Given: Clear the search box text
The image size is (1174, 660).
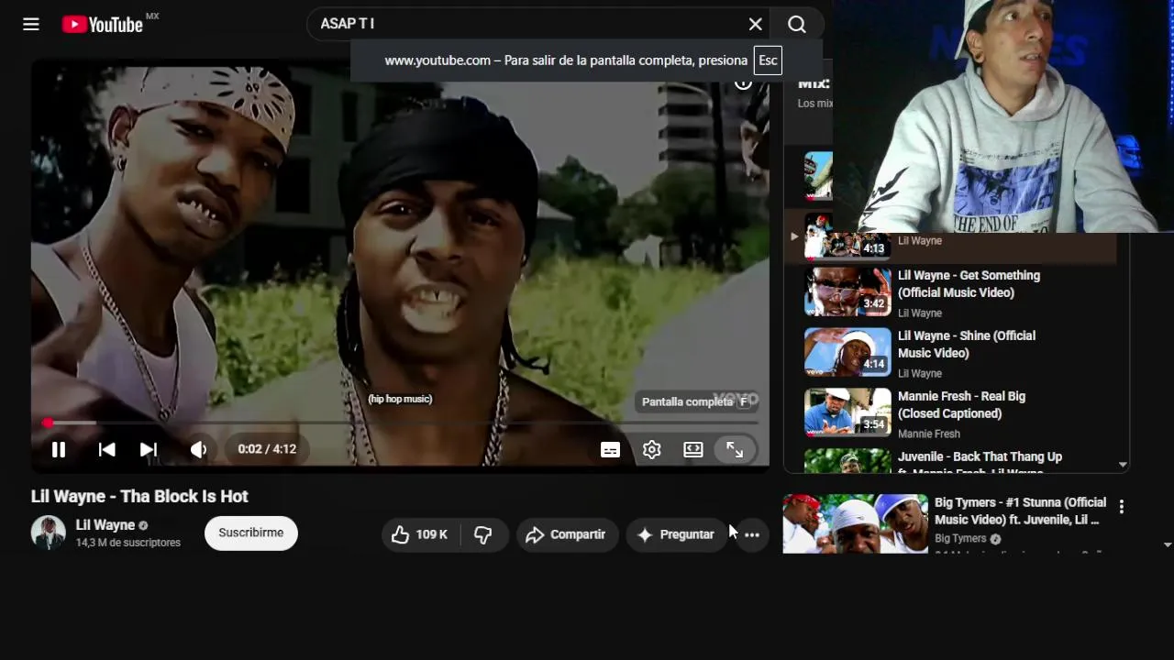Looking at the screenshot, I should (x=755, y=25).
